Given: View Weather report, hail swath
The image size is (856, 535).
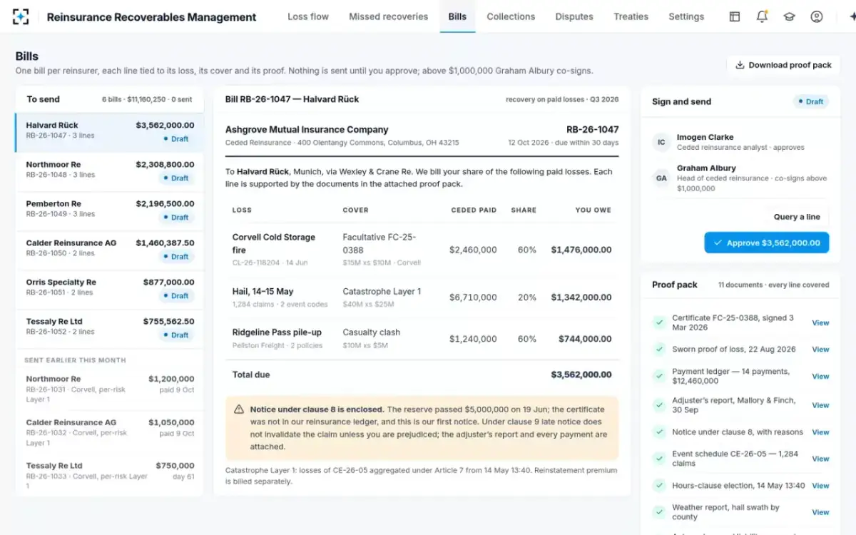Looking at the screenshot, I should tap(820, 512).
